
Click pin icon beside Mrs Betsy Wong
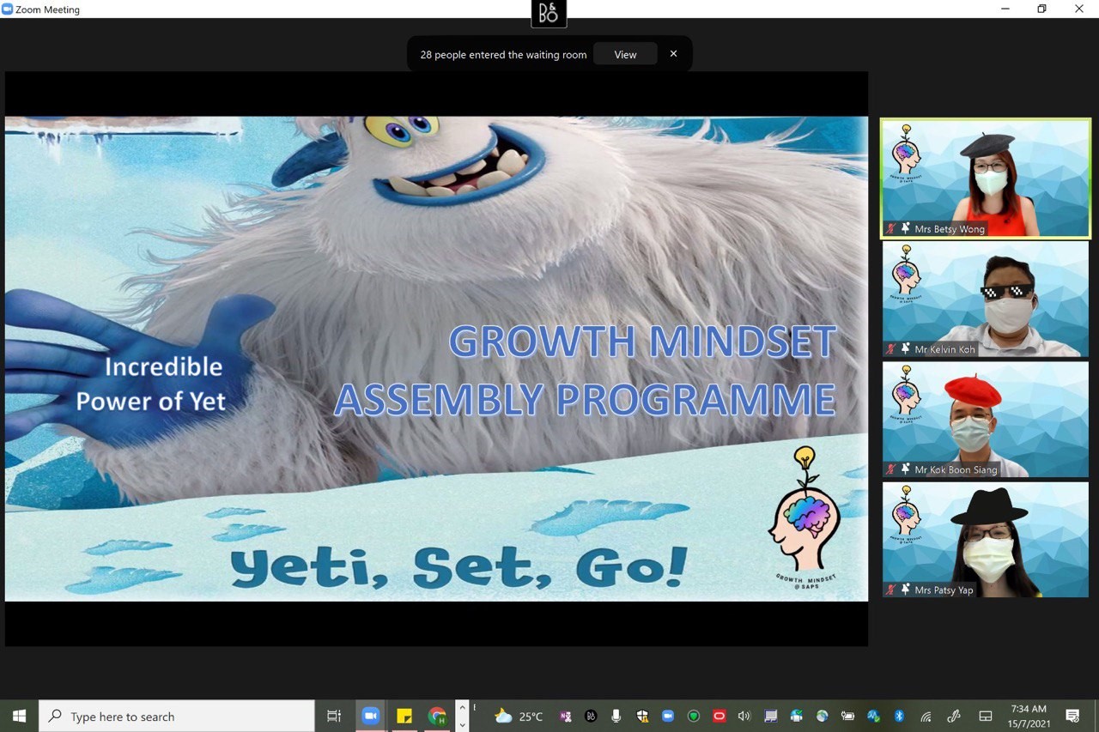(906, 229)
